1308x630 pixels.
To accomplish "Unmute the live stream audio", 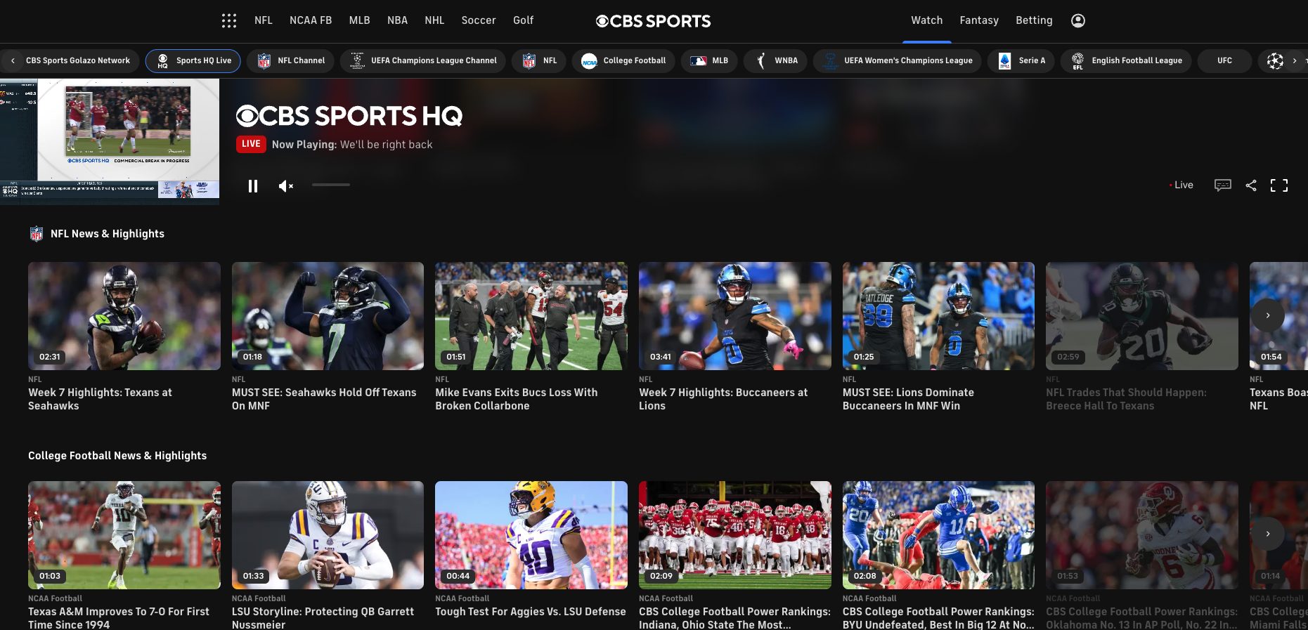I will coord(285,186).
